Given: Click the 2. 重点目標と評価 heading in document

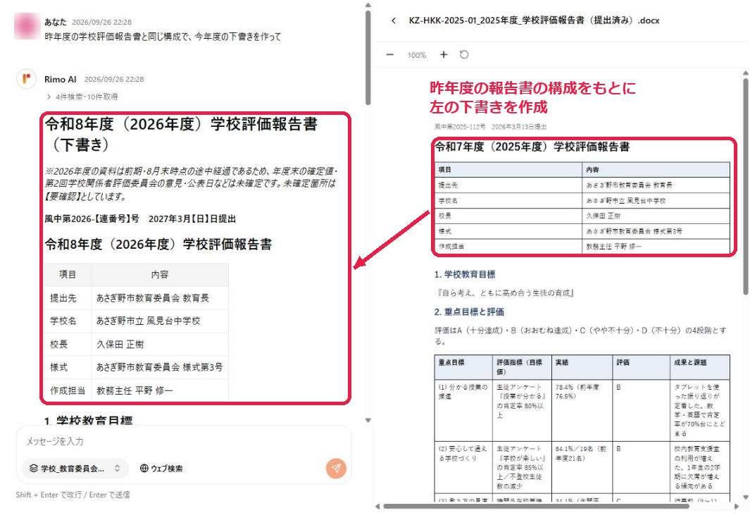Looking at the screenshot, I should (x=469, y=312).
